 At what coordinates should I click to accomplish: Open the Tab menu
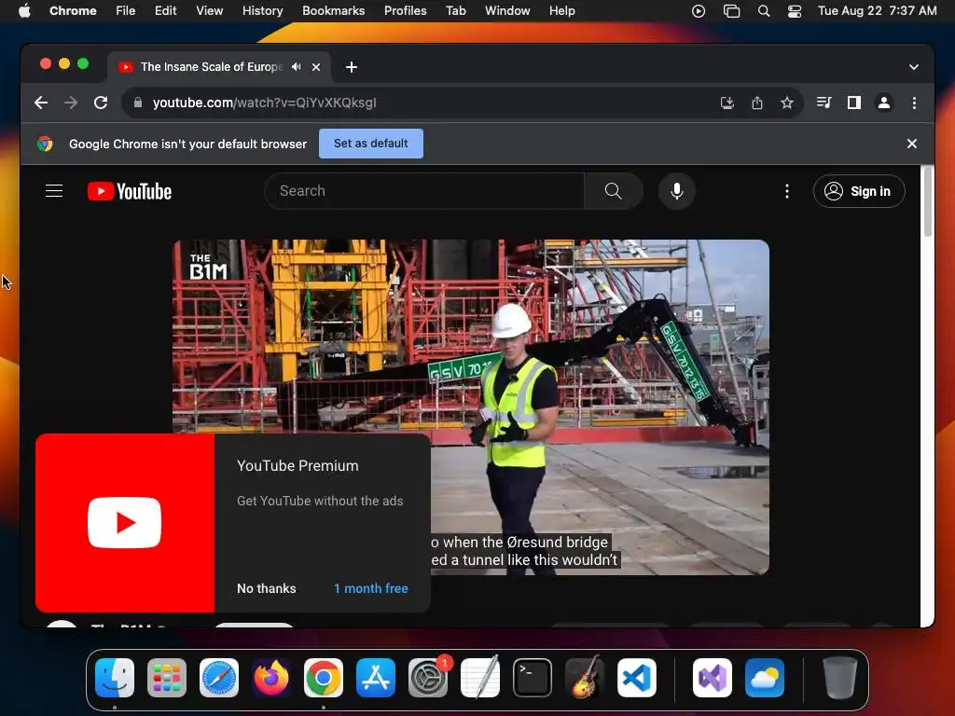pyautogui.click(x=455, y=11)
